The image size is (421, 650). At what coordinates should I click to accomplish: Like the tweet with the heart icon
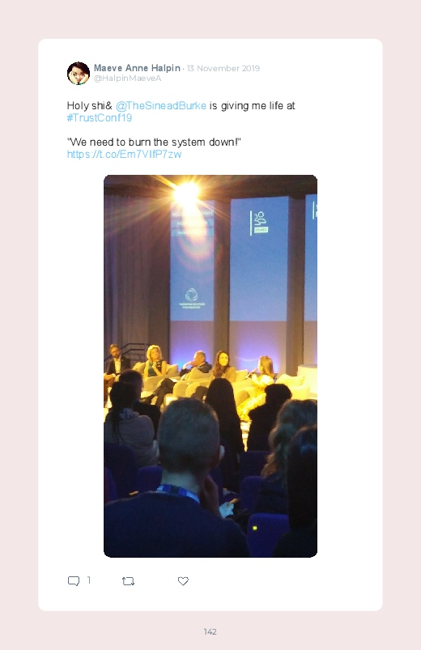pos(183,581)
